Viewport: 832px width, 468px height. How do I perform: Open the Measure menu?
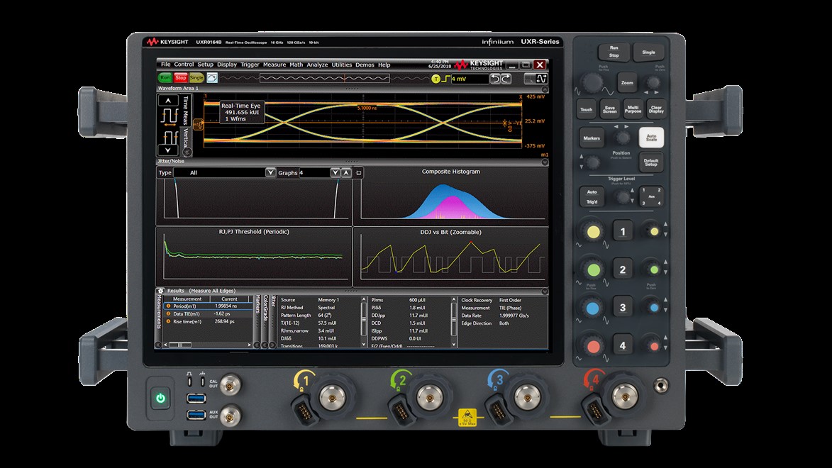(274, 65)
